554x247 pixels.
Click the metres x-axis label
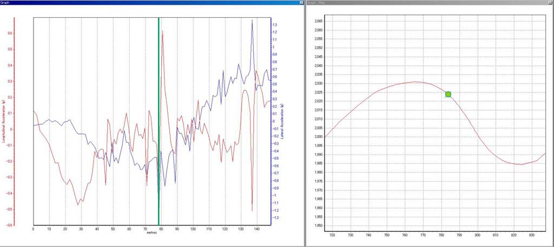coord(151,234)
